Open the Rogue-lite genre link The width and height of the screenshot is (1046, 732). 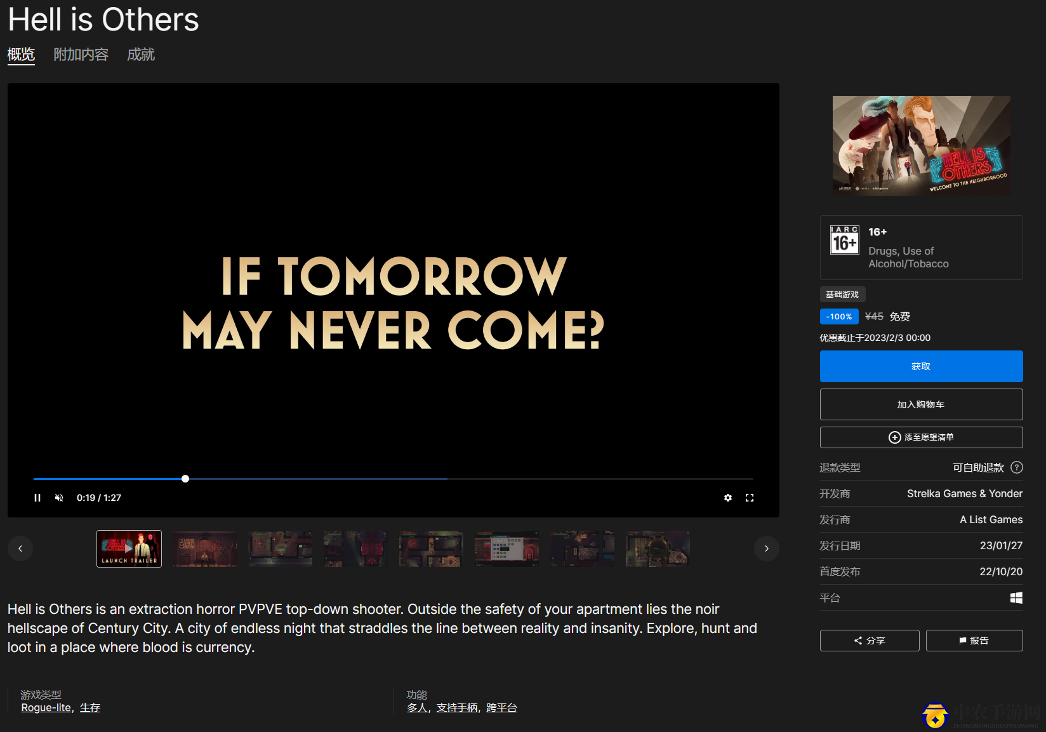[46, 708]
